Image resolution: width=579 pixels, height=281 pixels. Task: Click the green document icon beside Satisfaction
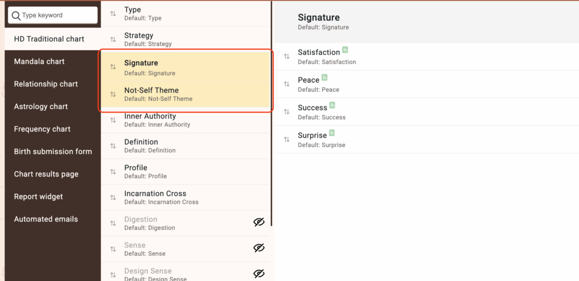click(345, 50)
